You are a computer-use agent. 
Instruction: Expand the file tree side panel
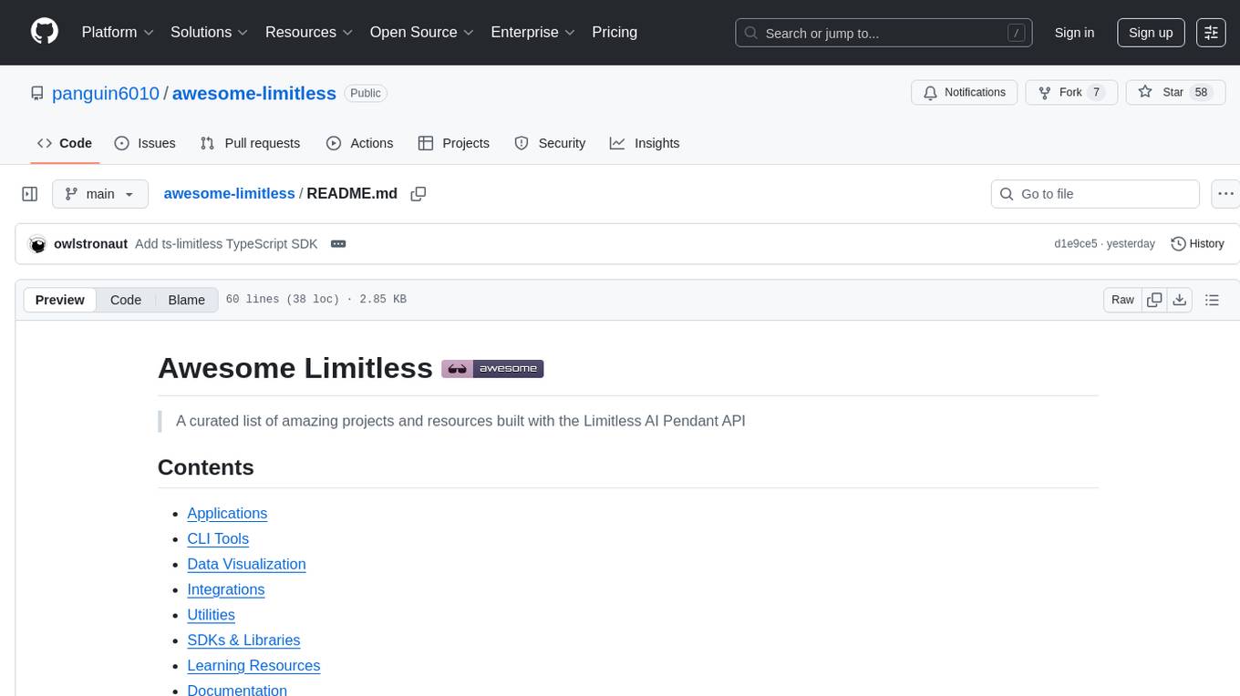pyautogui.click(x=30, y=194)
